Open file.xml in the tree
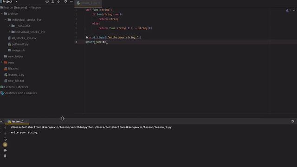Screen dimensions: 297x167 [x=11, y=69]
